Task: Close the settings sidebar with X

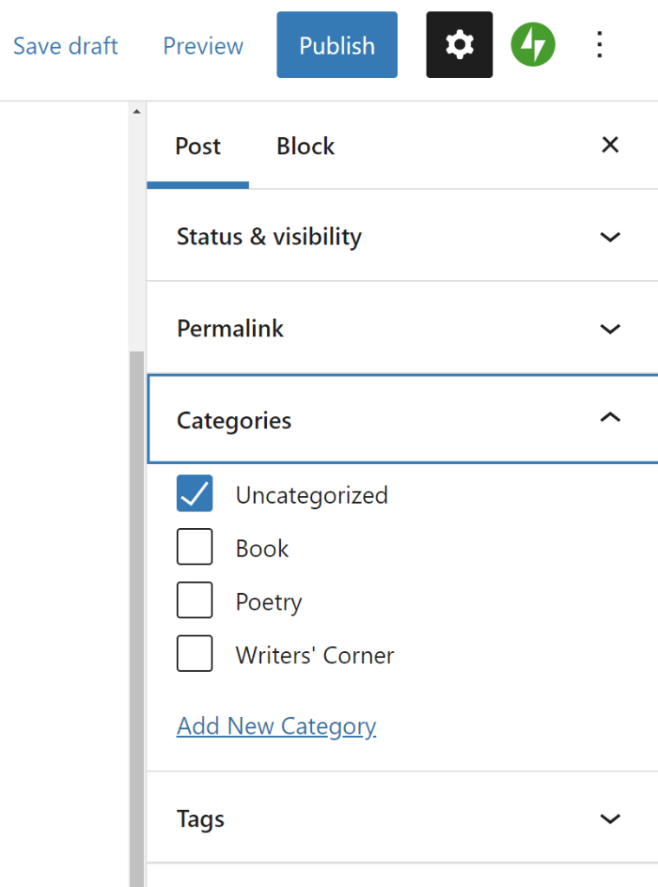Action: click(x=610, y=145)
